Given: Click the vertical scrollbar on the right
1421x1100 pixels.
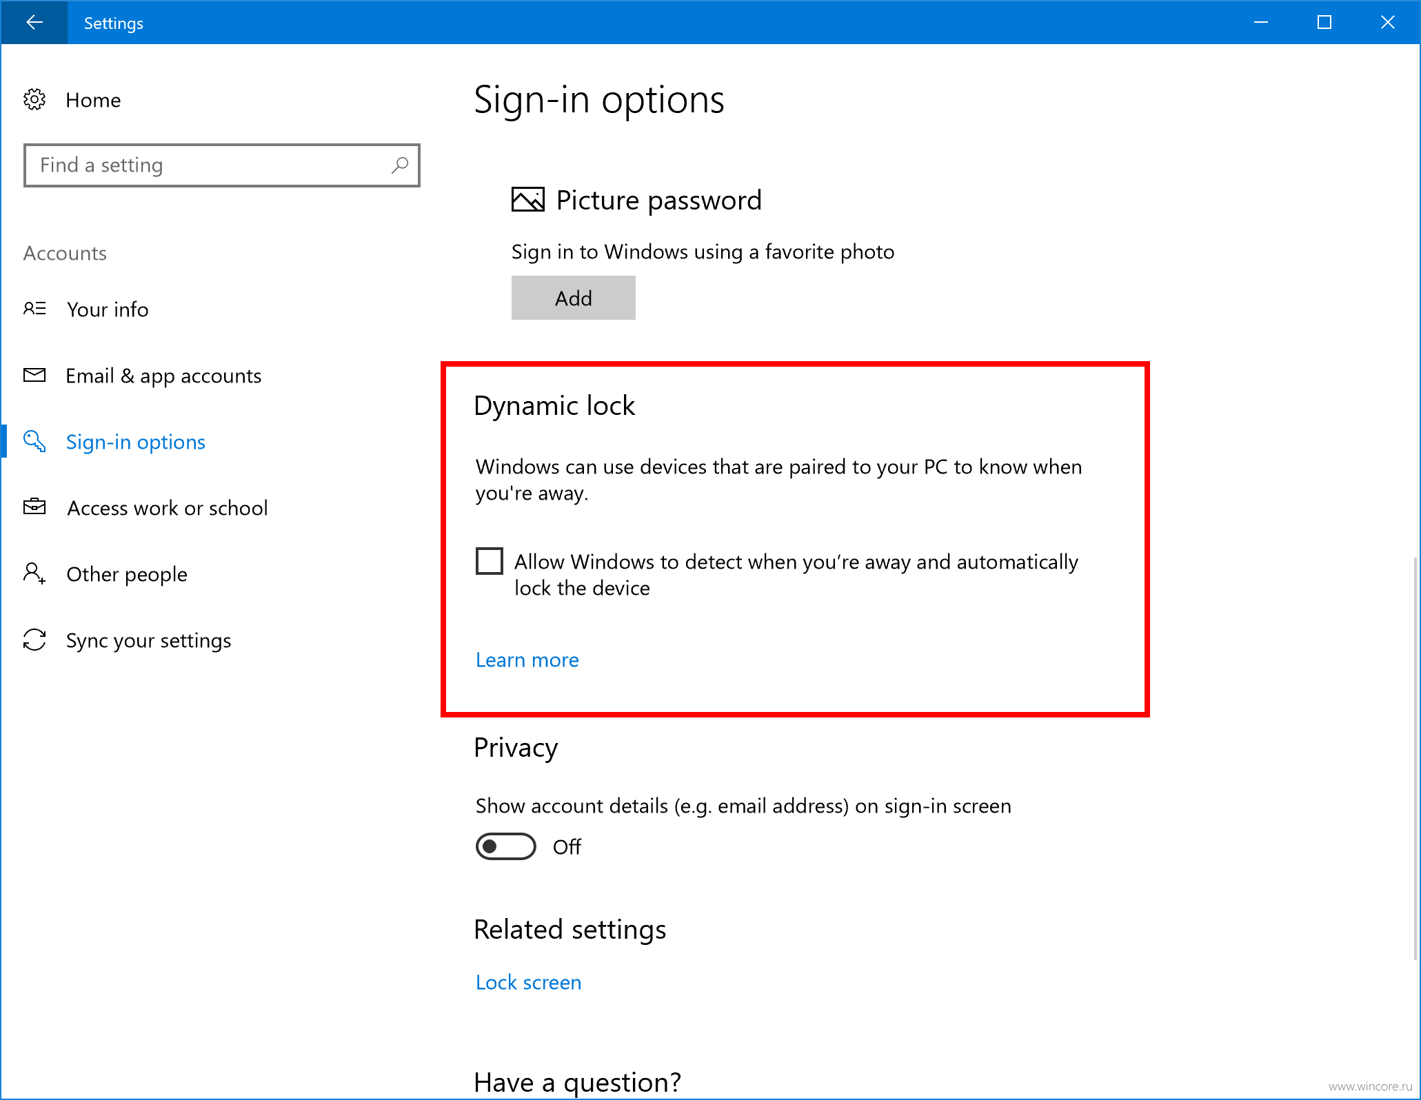Looking at the screenshot, I should coord(1415,758).
